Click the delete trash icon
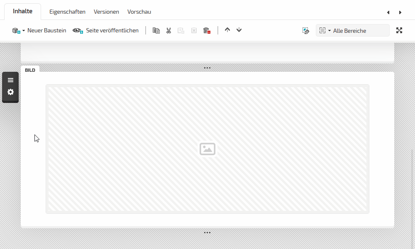The width and height of the screenshot is (415, 249). [207, 30]
